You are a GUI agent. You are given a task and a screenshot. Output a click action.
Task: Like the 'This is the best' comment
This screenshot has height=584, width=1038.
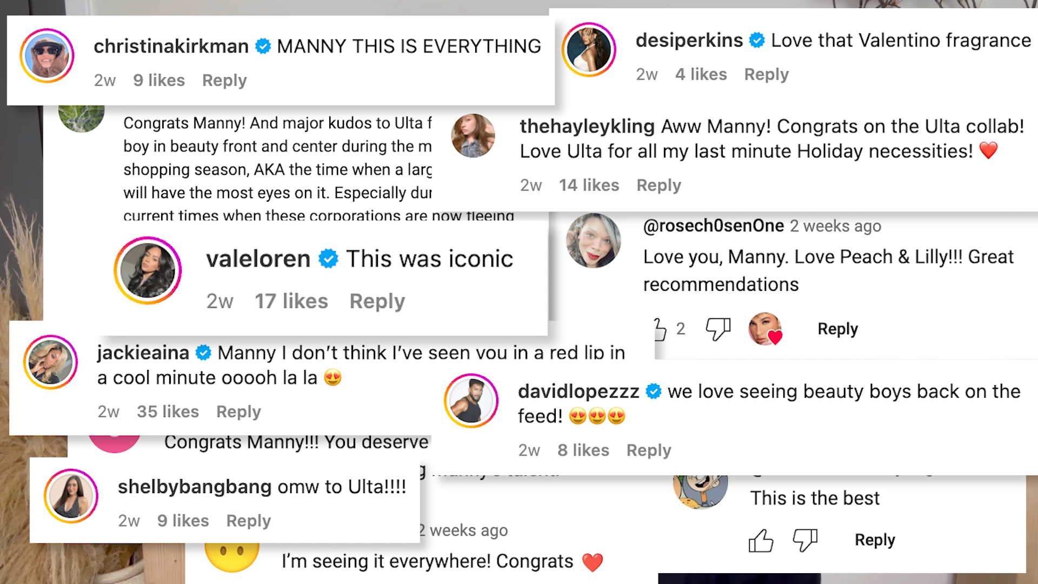point(761,540)
